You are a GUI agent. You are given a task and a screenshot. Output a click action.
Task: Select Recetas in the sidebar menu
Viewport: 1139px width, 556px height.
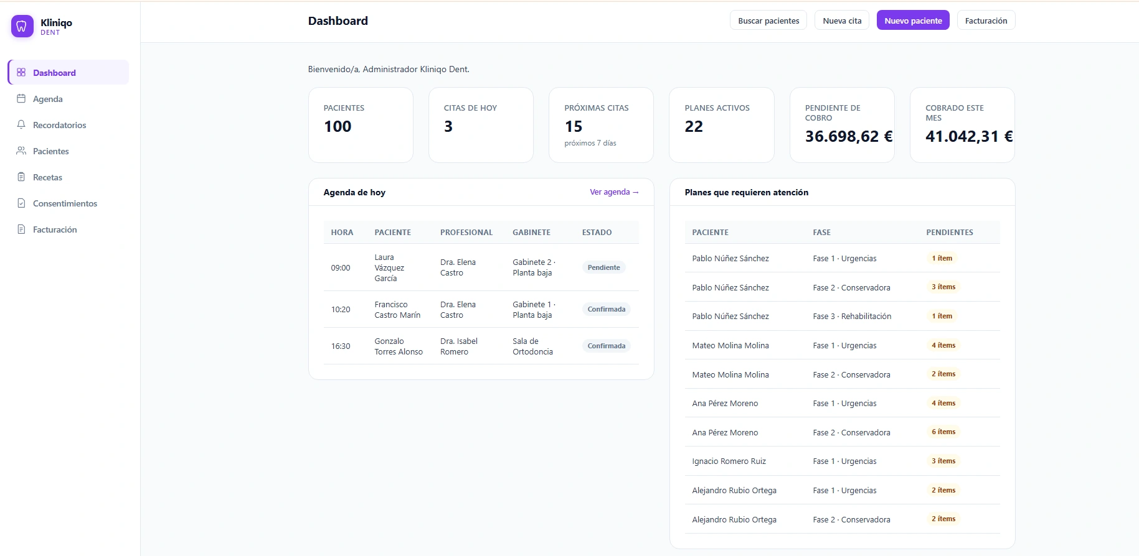click(x=69, y=177)
